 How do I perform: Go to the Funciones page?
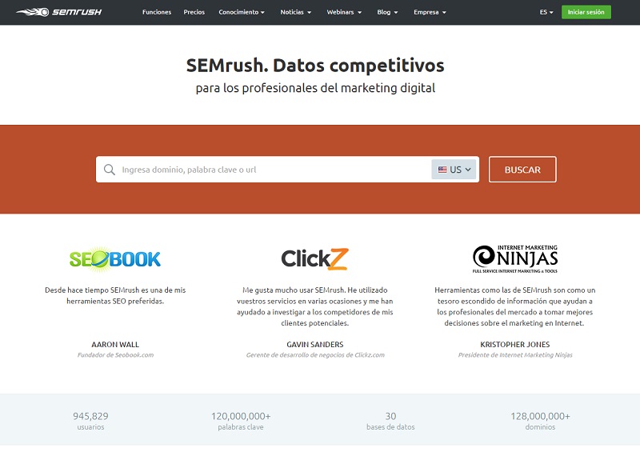coord(157,13)
